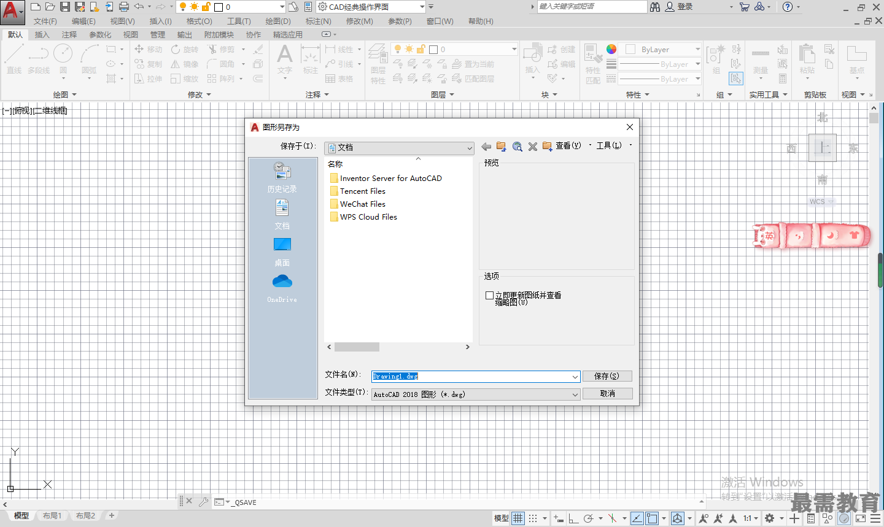Open Desktop (桌面) in dialog sidebar

(282, 252)
